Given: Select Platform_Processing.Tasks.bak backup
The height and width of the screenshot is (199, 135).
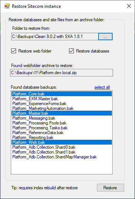Looking at the screenshot, I should 62,128.
